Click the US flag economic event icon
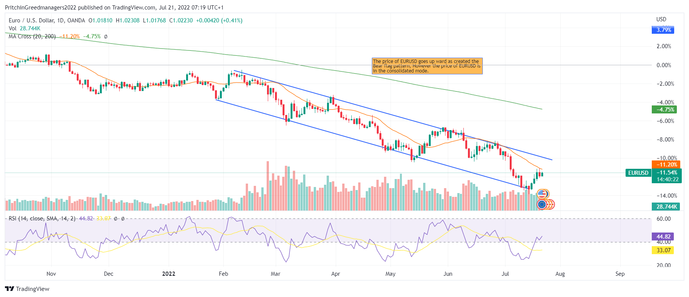Screen dimensions: 689x297 pyautogui.click(x=542, y=194)
